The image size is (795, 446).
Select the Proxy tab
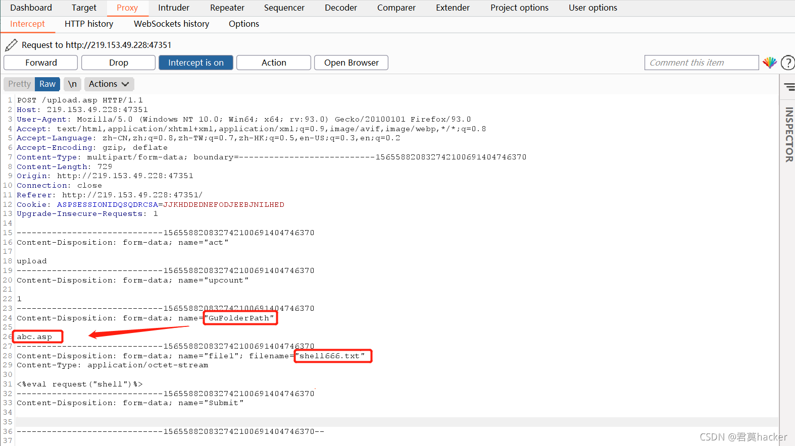coord(127,8)
